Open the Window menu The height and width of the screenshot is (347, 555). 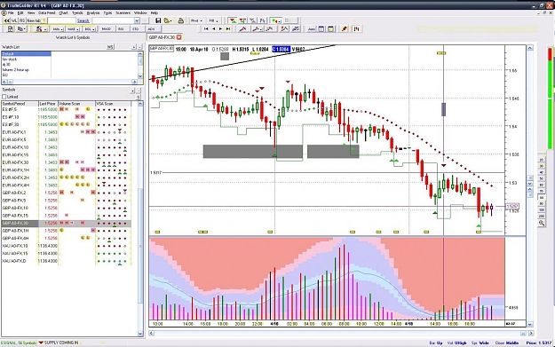(x=140, y=13)
